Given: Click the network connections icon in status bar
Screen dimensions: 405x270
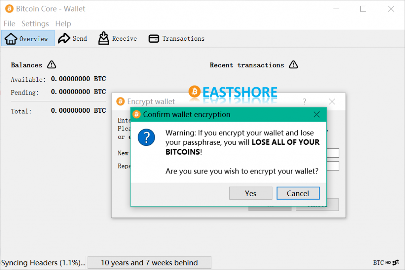Looking at the screenshot, I should [x=396, y=262].
